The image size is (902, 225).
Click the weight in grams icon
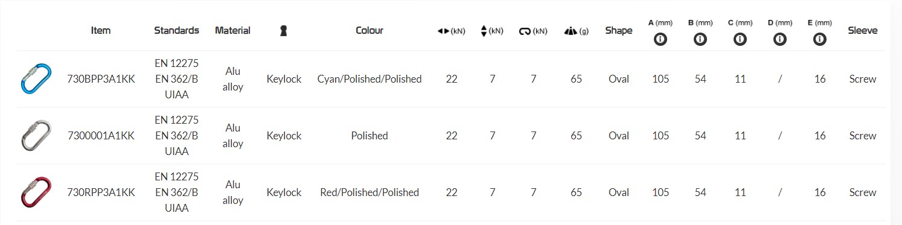(571, 31)
